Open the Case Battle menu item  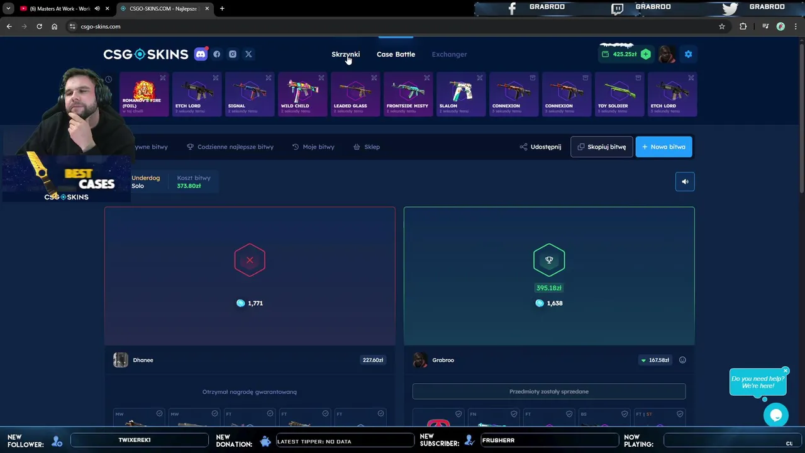pos(396,54)
